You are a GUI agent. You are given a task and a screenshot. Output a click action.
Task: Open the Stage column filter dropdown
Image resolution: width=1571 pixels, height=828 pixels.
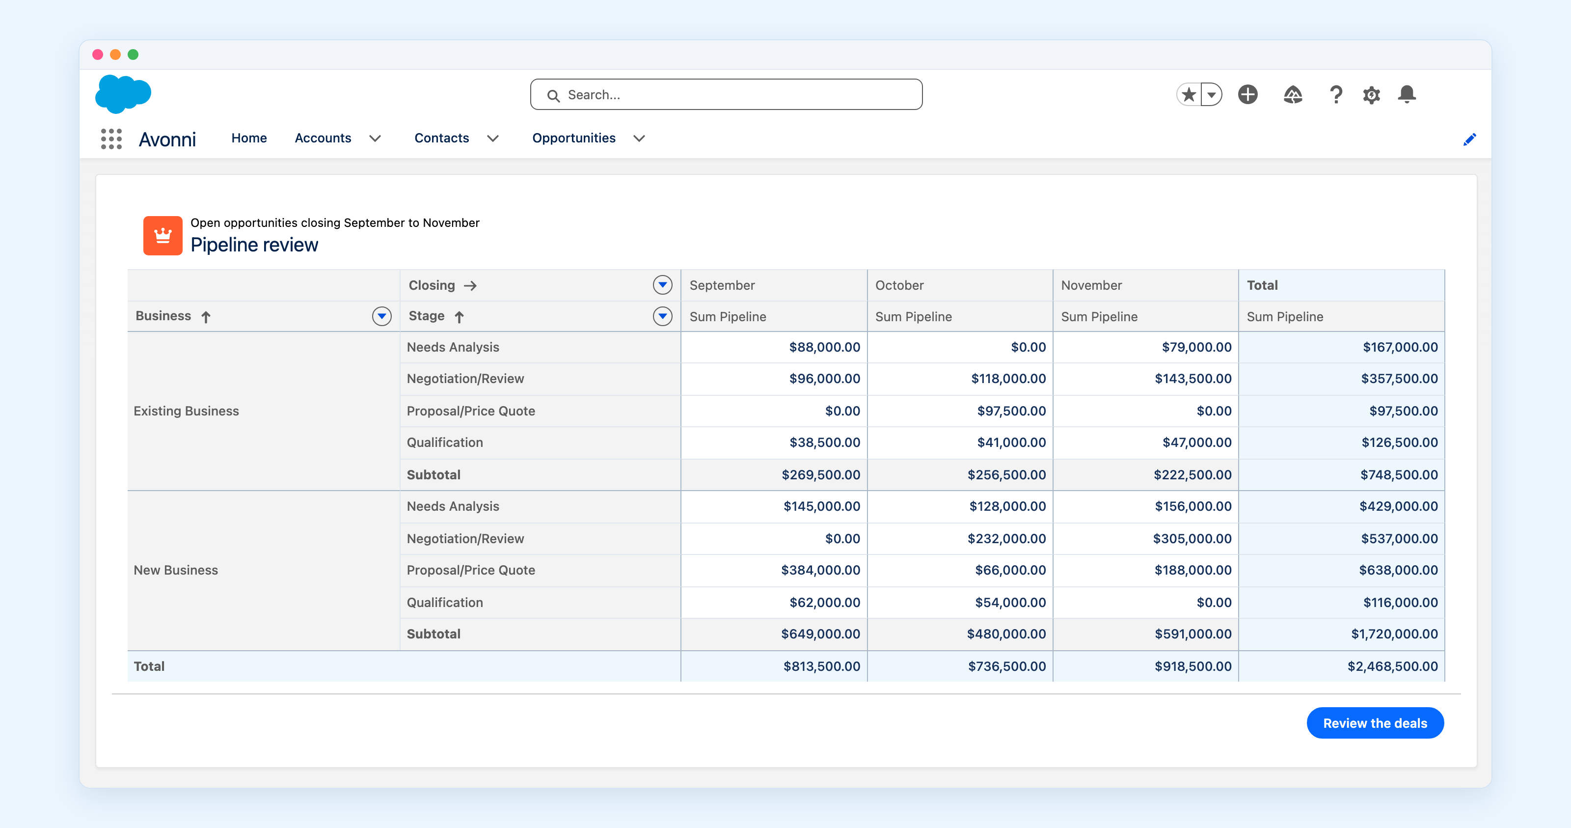pyautogui.click(x=662, y=316)
